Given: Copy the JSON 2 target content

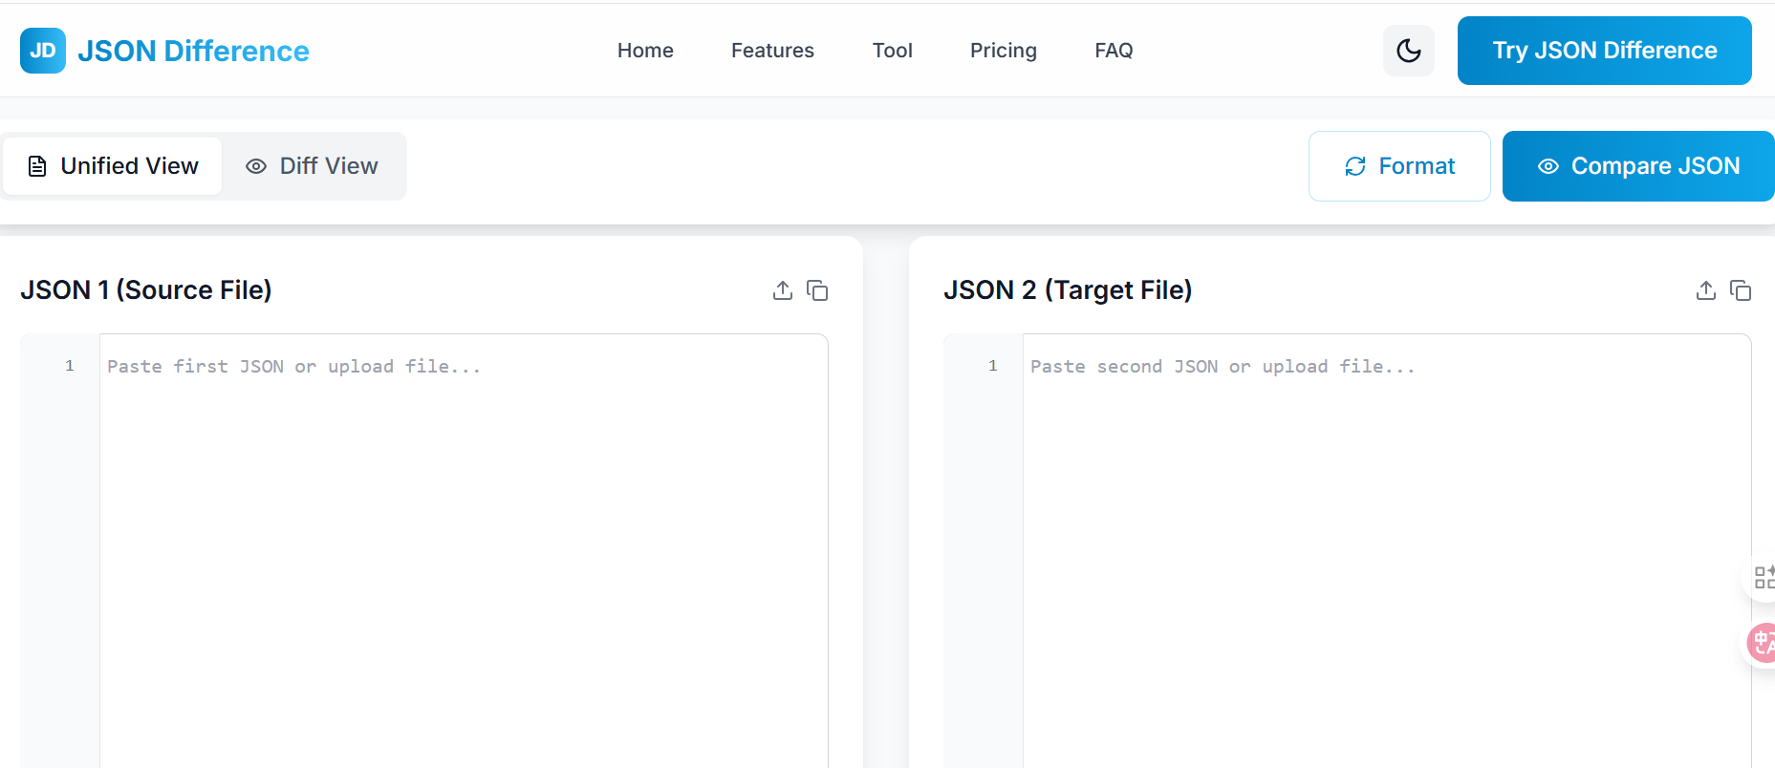Looking at the screenshot, I should [1741, 290].
